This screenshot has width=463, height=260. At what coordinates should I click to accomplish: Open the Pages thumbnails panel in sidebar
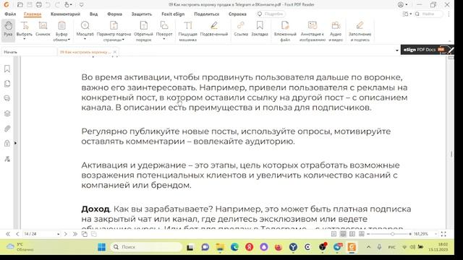(7, 84)
